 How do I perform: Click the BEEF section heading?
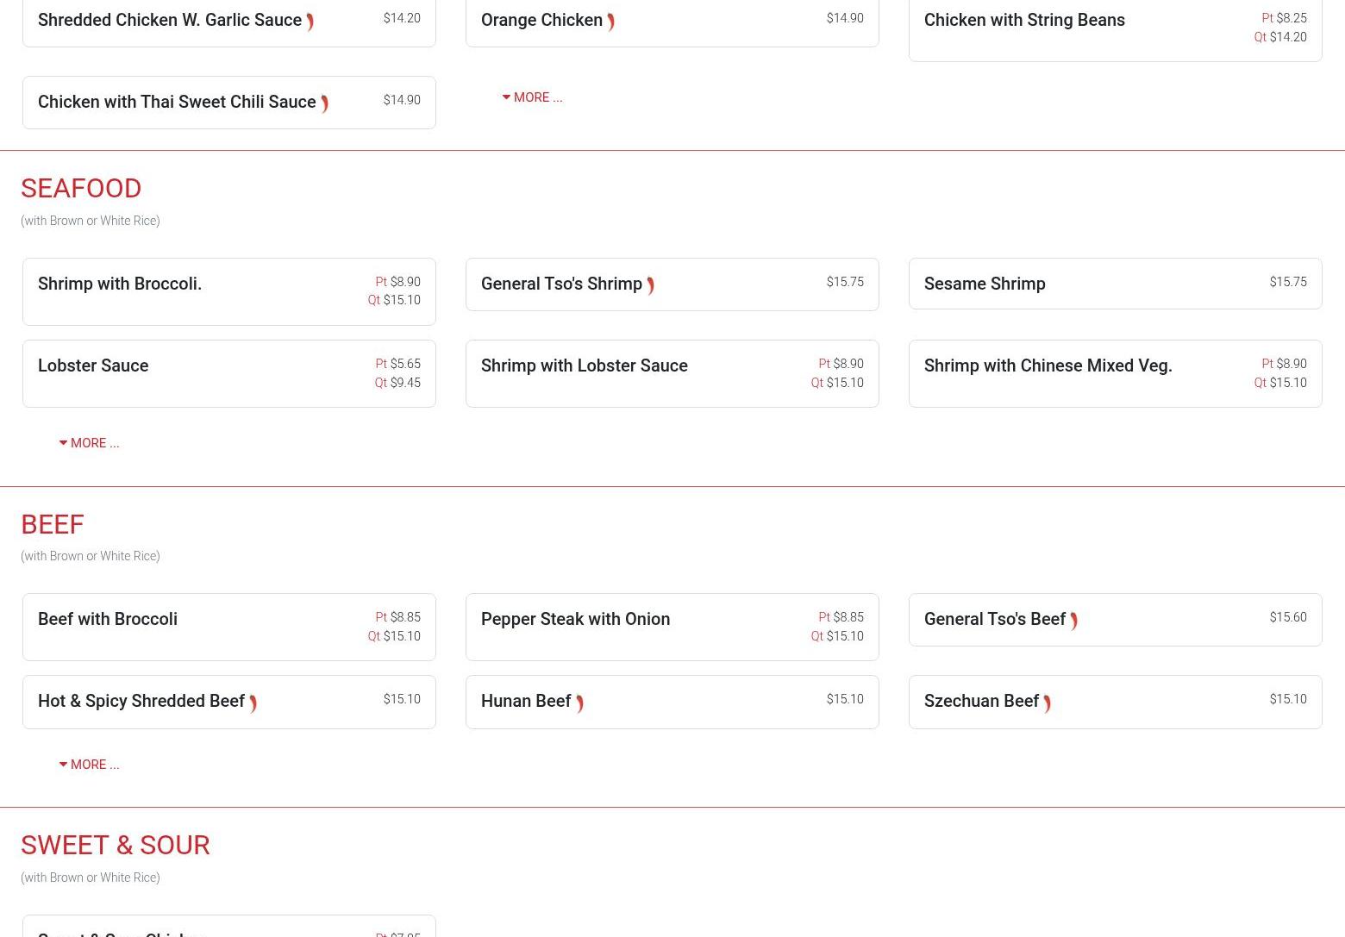click(53, 524)
